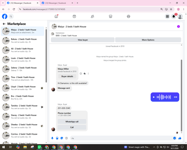Open browser zoom magnifier icon
This screenshot has height=150, width=187.
pyautogui.click(x=162, y=9)
